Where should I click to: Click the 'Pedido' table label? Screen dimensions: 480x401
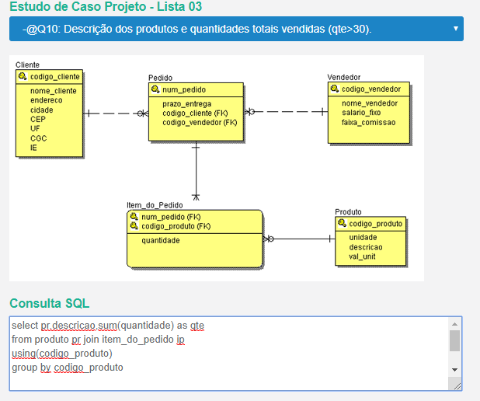(x=161, y=78)
